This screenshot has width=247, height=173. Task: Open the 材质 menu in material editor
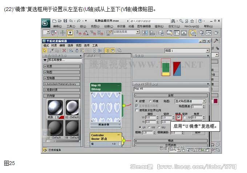tap(54, 46)
